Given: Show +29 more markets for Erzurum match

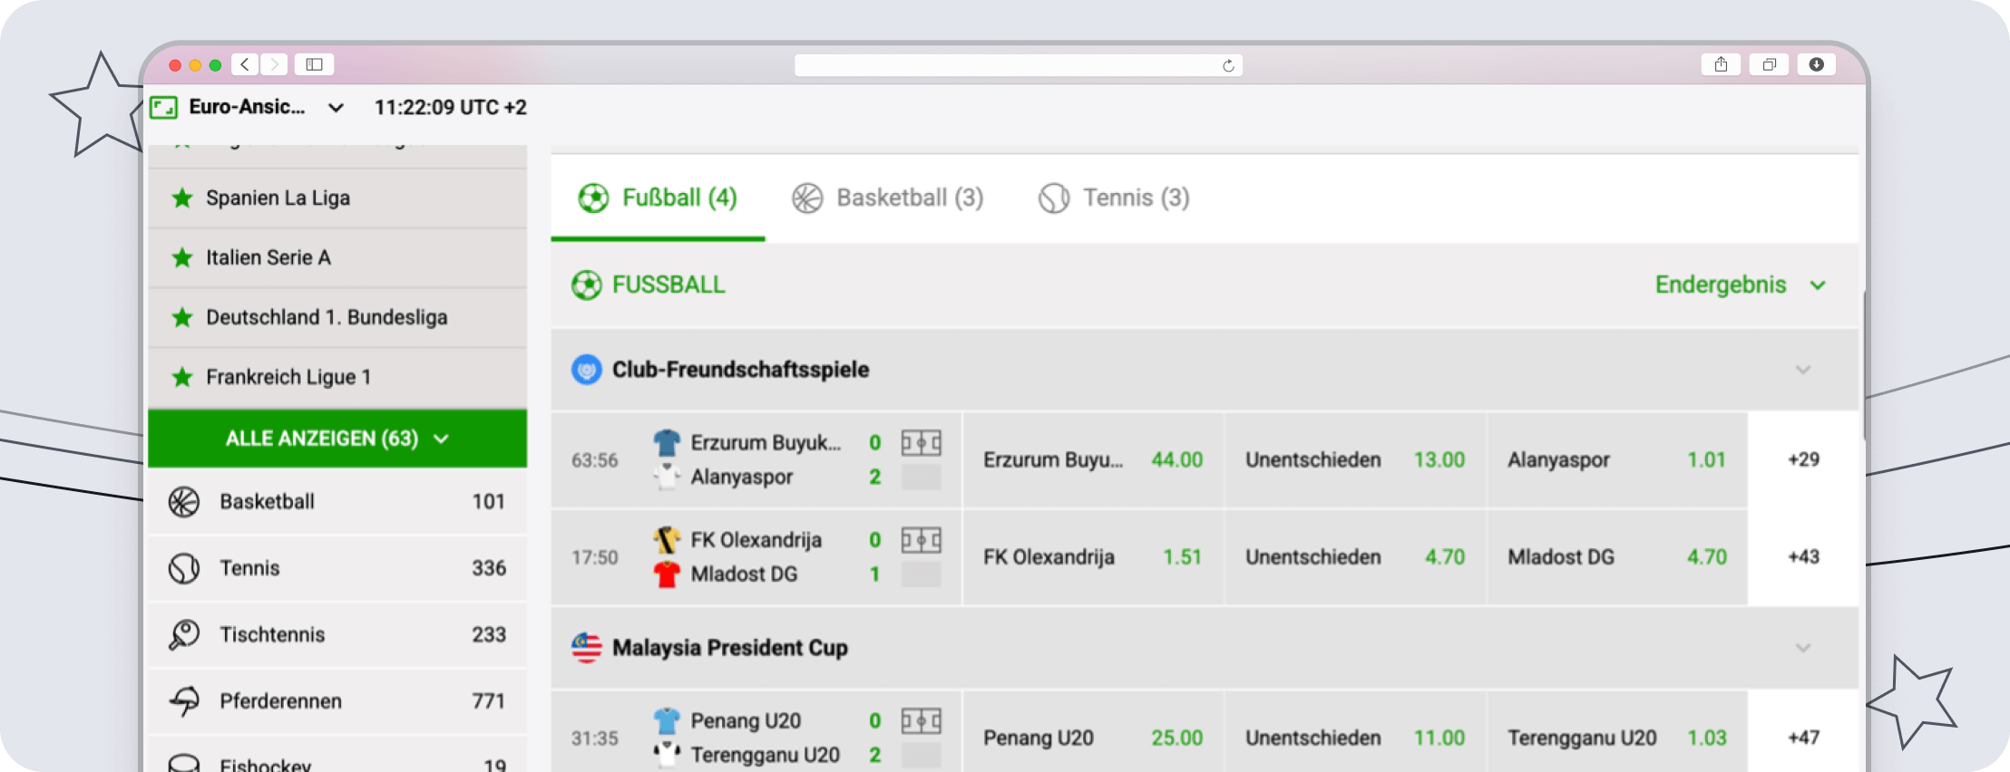Looking at the screenshot, I should tap(1803, 459).
